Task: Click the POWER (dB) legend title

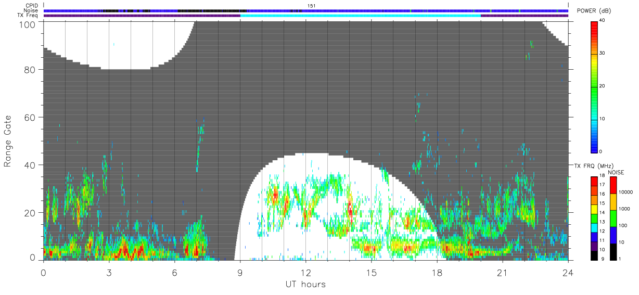Action: click(593, 11)
